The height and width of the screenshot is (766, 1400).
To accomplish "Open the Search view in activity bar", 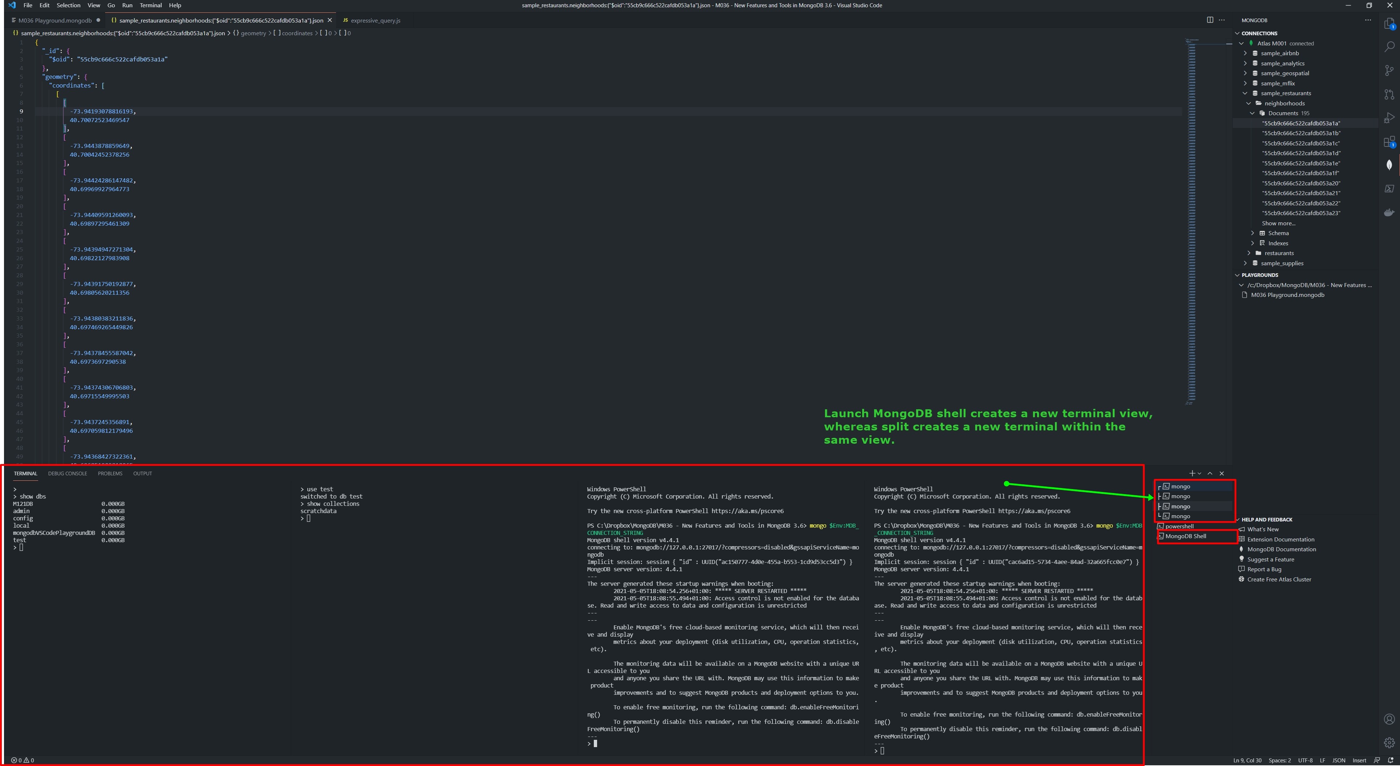I will point(1389,47).
